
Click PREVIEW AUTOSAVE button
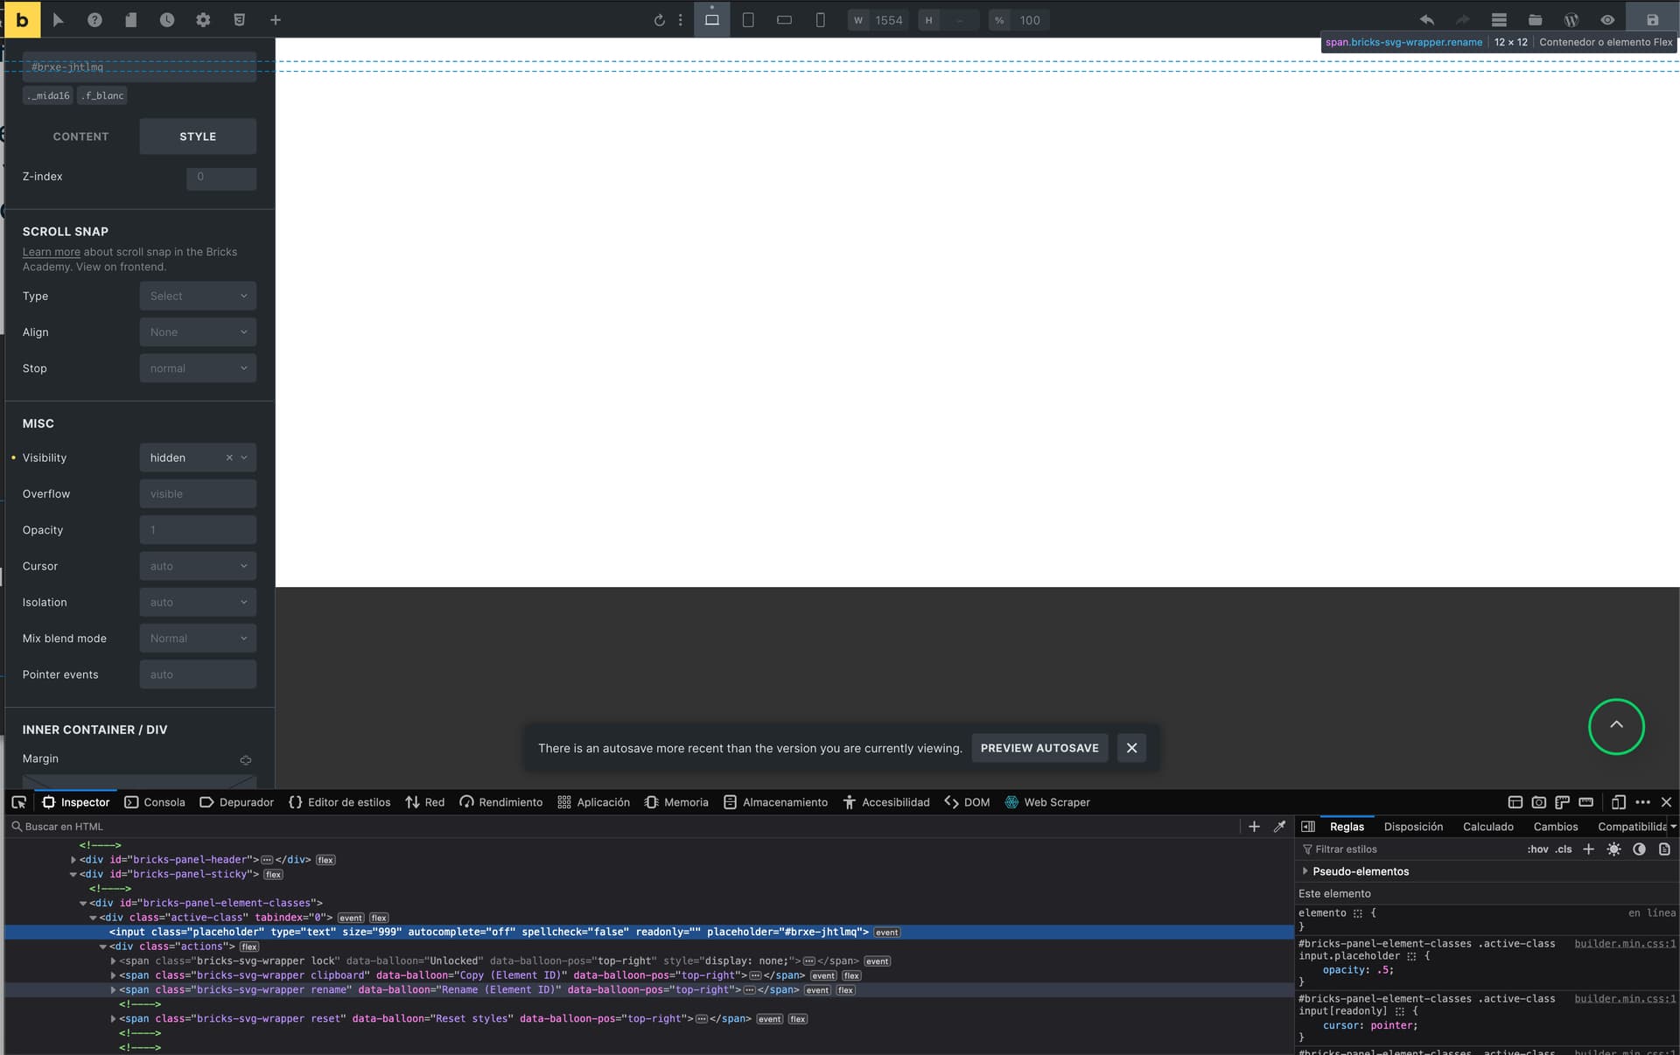[1039, 748]
